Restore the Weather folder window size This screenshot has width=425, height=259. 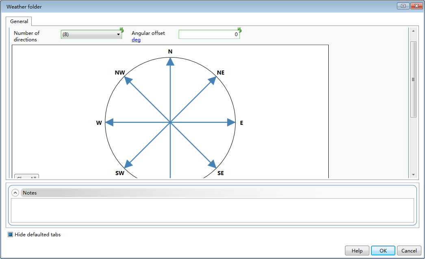tap(403, 6)
